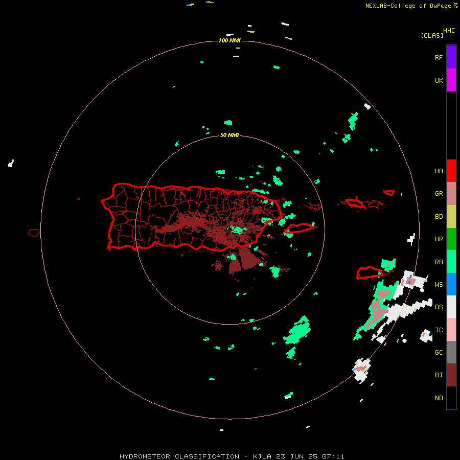Click the gray GC legend swatch

tap(451, 352)
